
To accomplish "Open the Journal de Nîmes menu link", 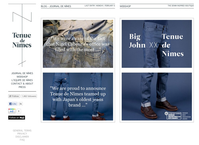I will (22, 73).
